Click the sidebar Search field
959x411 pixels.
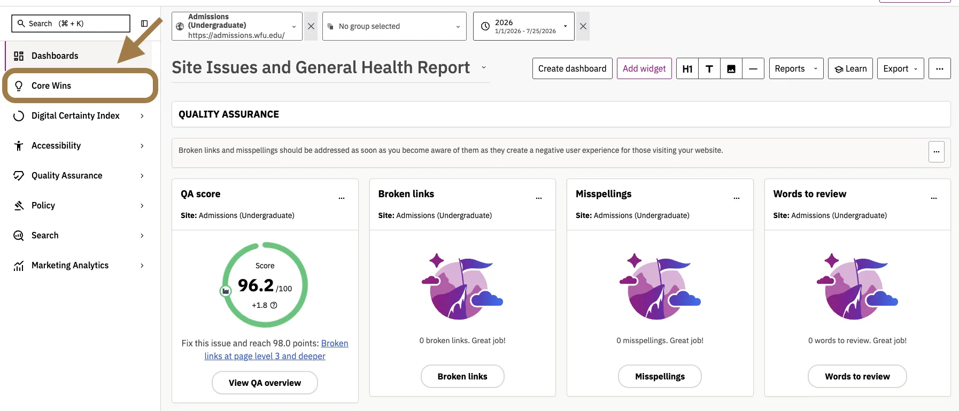pos(71,24)
